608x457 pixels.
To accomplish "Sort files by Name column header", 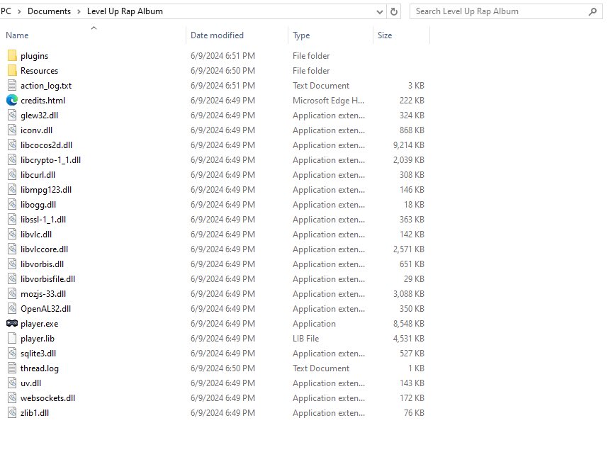I will (x=17, y=35).
